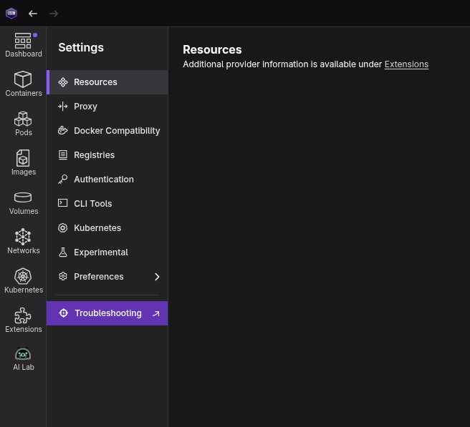Click the Images label in navigation bar

coord(24,172)
